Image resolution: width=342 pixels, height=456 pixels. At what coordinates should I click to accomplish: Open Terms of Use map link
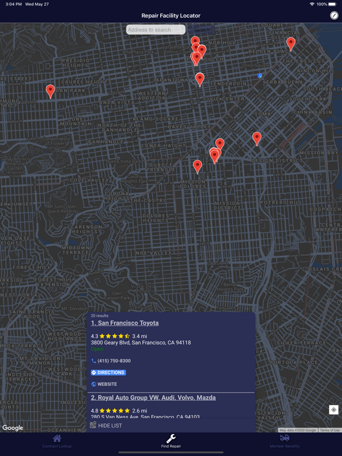tap(330, 430)
